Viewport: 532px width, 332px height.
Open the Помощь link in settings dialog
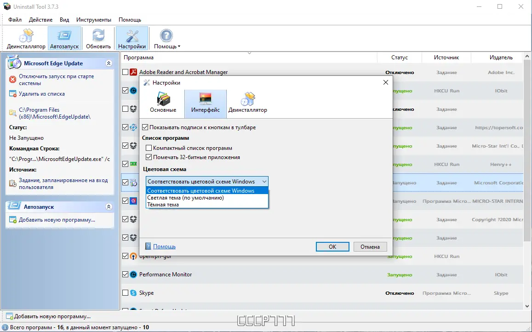coord(164,246)
